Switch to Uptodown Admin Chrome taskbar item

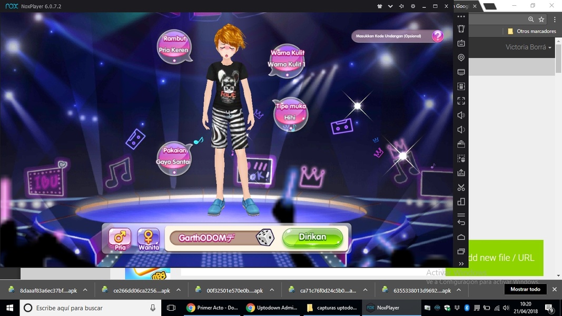click(x=272, y=308)
